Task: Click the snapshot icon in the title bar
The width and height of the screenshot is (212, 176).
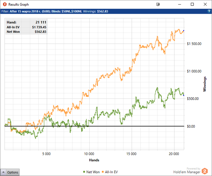Action: click(x=158, y=4)
